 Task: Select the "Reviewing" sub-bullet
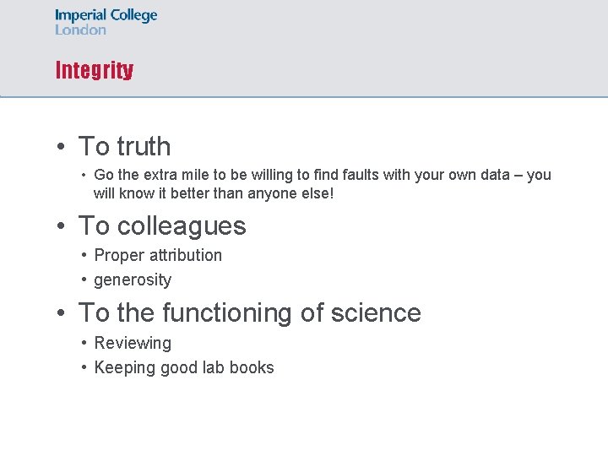coord(133,344)
